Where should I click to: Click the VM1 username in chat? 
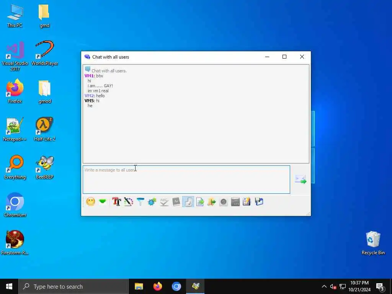(x=90, y=76)
